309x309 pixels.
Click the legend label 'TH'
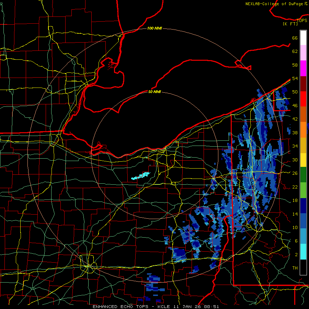click(295, 268)
